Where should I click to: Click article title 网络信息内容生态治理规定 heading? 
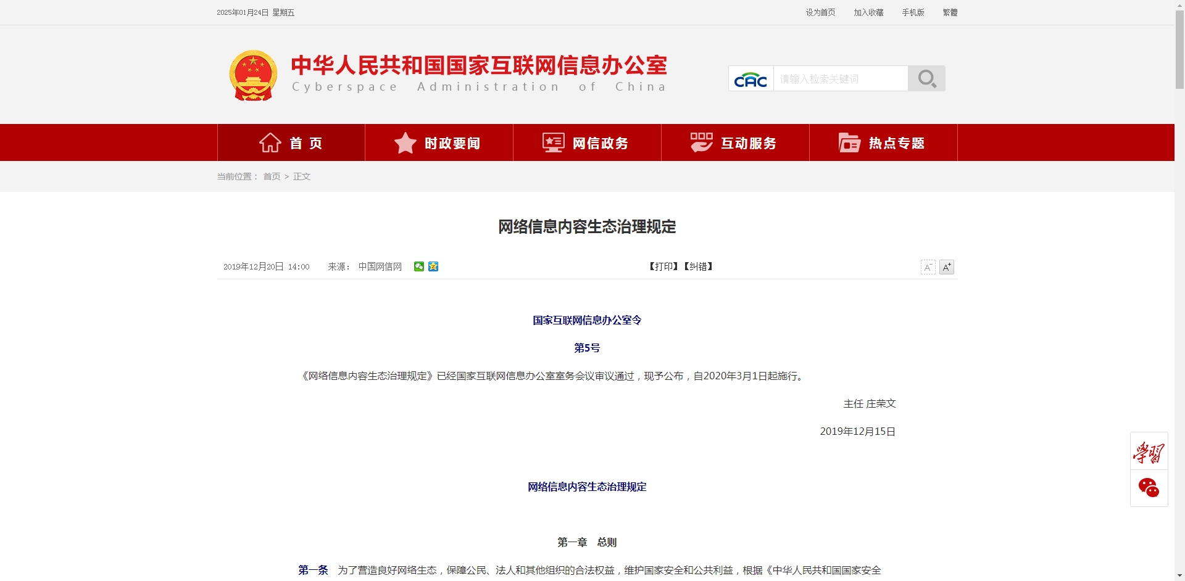pyautogui.click(x=587, y=227)
